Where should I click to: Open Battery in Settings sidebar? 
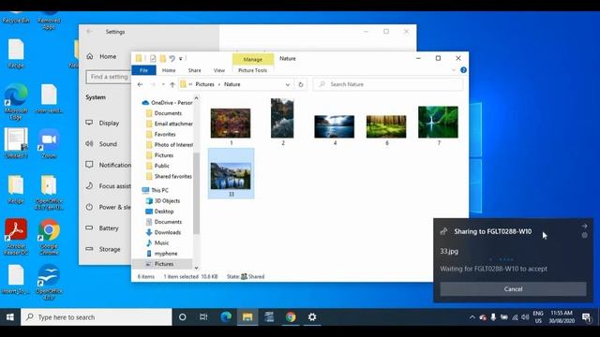102,228
